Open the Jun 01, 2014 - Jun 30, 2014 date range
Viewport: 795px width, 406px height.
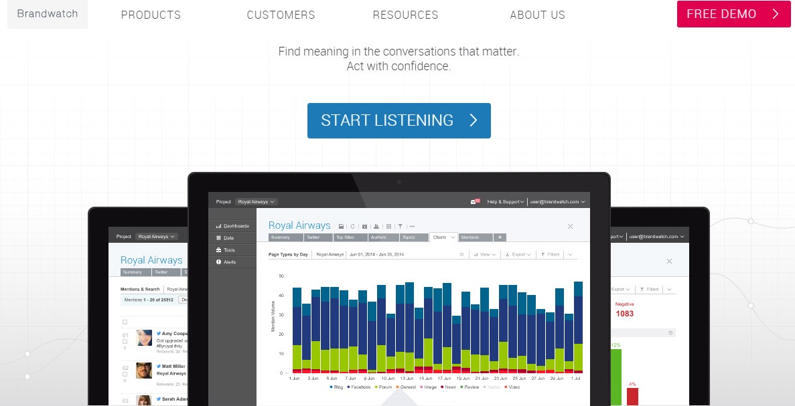(x=376, y=255)
